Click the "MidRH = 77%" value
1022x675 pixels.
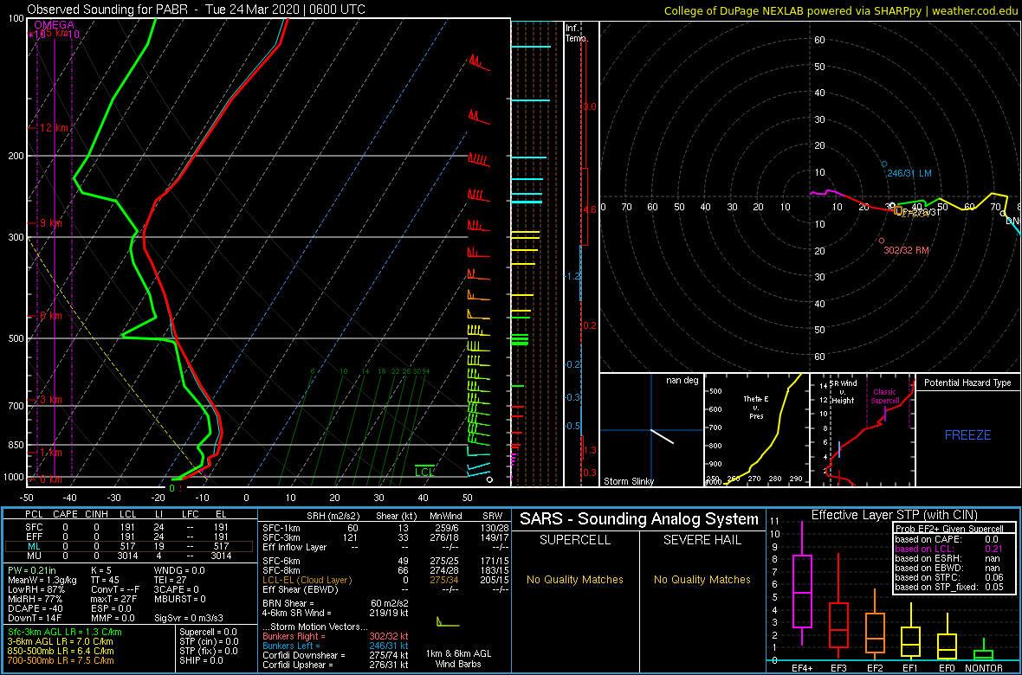pos(35,599)
